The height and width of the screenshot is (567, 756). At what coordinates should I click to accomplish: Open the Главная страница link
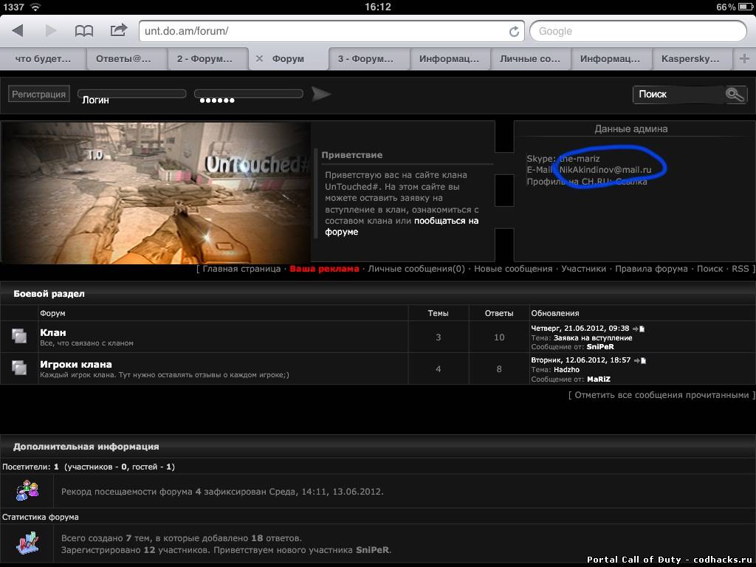241,269
